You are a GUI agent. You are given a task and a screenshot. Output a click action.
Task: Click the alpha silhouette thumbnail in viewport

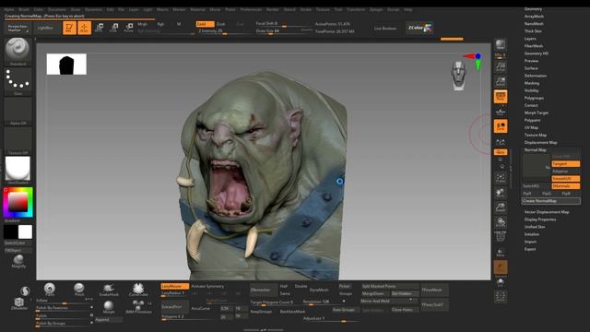pos(66,64)
